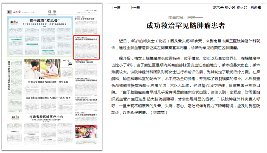267x153 pixels.
Task: Reset text size with the 默认 circle icon
Action: tap(246, 7)
